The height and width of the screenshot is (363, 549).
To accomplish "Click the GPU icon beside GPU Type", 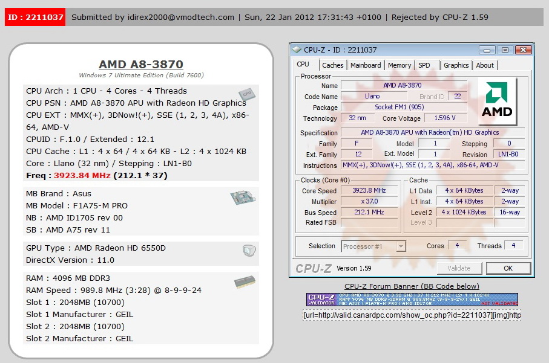I will pyautogui.click(x=249, y=250).
